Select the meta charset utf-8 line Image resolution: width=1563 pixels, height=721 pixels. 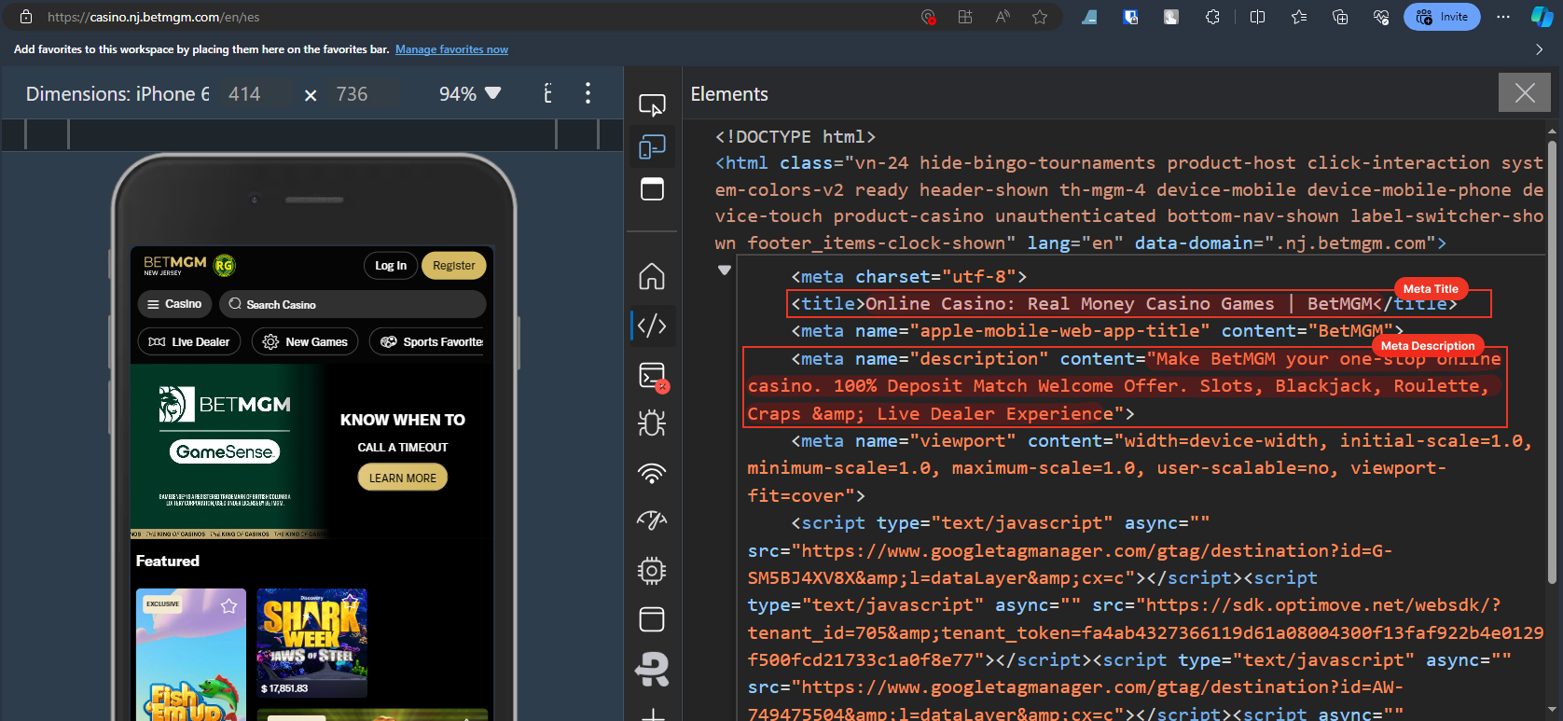pyautogui.click(x=909, y=276)
